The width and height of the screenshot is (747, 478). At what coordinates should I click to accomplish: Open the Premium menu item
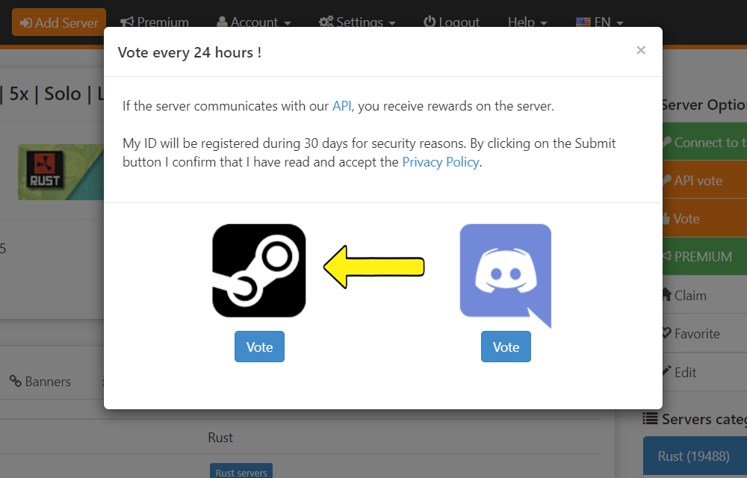[155, 22]
